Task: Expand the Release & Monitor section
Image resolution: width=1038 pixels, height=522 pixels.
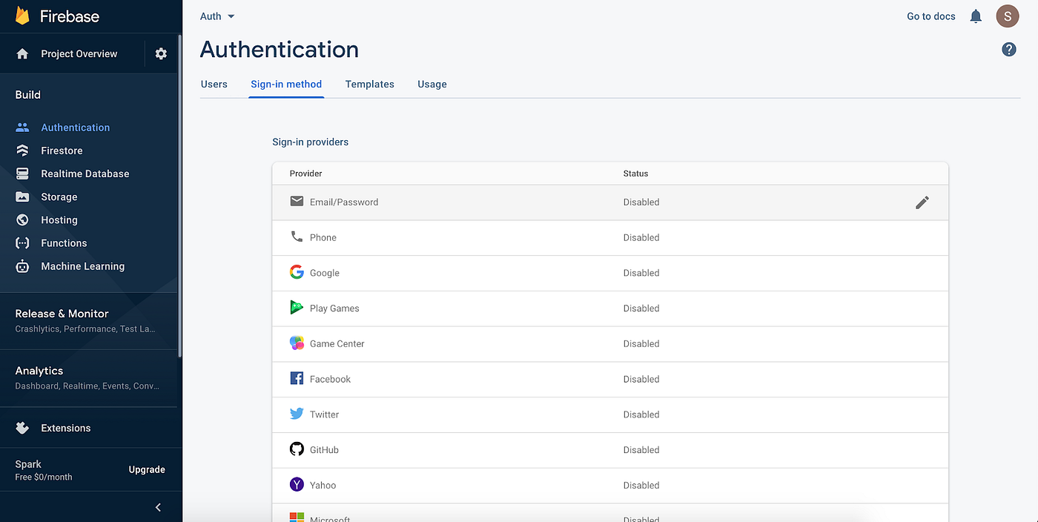Action: (x=62, y=314)
